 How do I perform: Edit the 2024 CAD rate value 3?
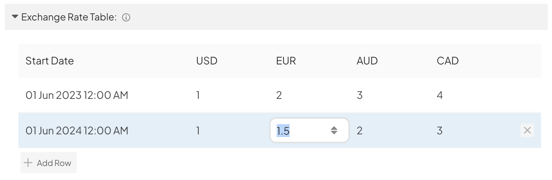click(x=440, y=131)
